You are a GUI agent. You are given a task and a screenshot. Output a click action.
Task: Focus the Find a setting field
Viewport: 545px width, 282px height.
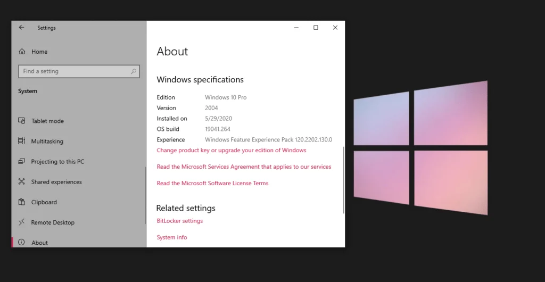(79, 71)
